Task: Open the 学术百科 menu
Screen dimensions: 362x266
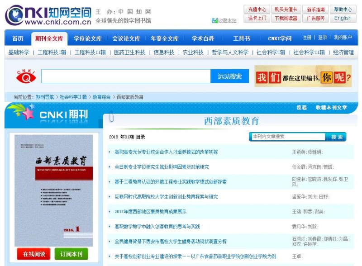Action: (x=203, y=39)
